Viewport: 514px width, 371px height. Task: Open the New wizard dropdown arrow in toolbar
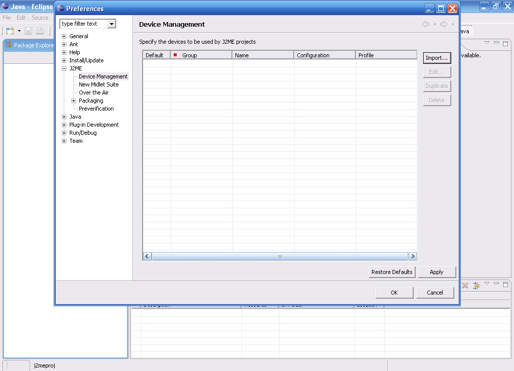click(20, 31)
